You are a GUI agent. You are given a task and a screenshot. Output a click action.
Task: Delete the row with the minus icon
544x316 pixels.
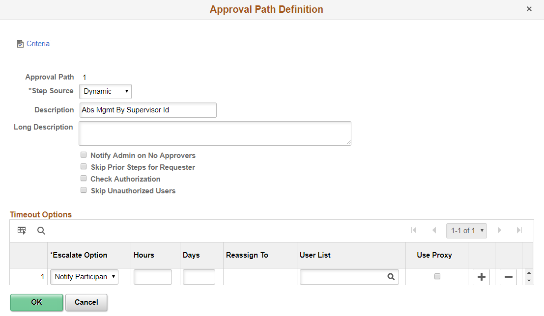point(508,277)
